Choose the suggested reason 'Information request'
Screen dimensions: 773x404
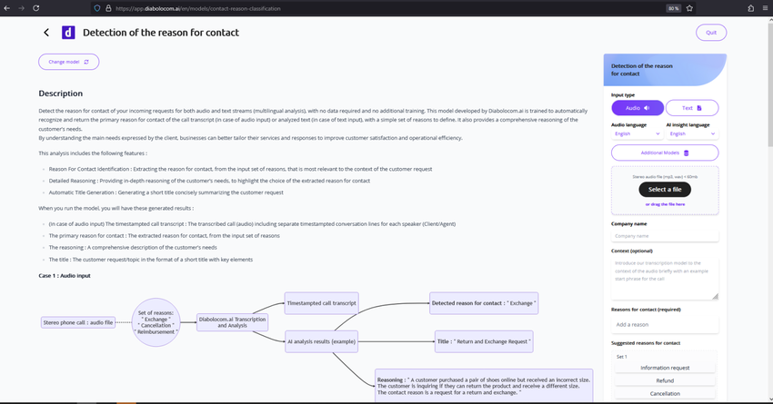(665, 368)
